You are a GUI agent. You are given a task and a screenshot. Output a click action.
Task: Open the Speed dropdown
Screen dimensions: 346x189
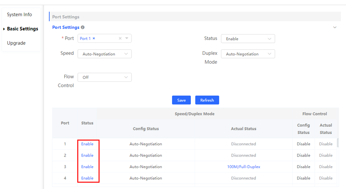click(104, 54)
